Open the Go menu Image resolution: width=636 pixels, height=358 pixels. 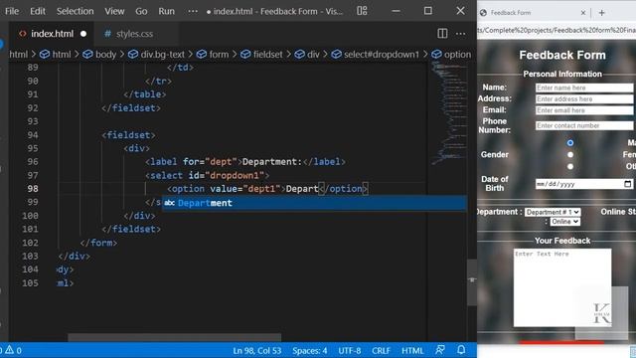click(141, 11)
